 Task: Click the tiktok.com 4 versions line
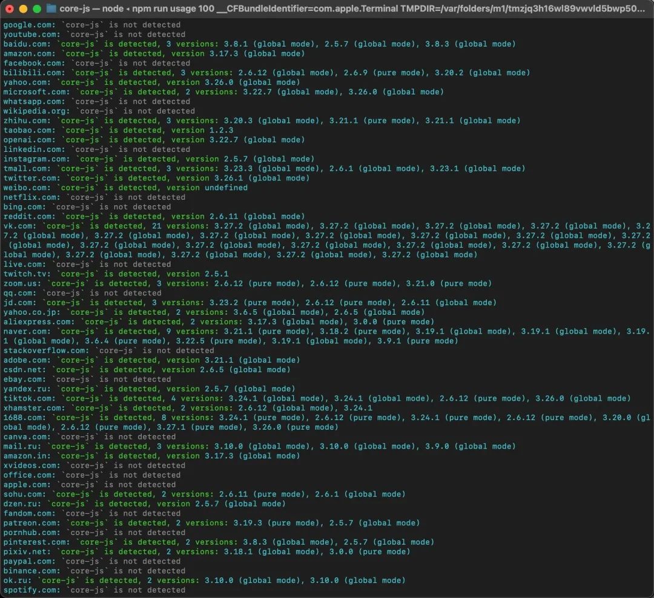tap(317, 399)
